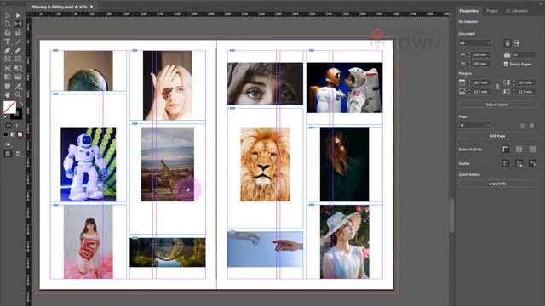The image size is (545, 306).
Task: Switch to Normal screen mode
Action: 8,154
